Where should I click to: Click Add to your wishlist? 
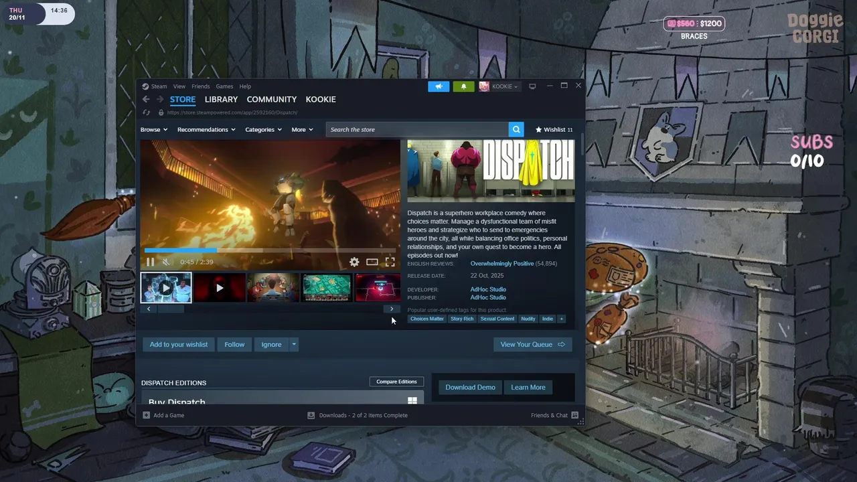(179, 345)
